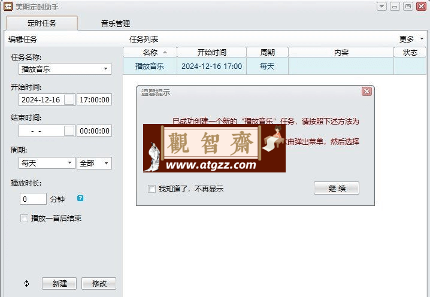Click the 美明定时助手 app icon in title bar
The width and height of the screenshot is (430, 297).
8,7
